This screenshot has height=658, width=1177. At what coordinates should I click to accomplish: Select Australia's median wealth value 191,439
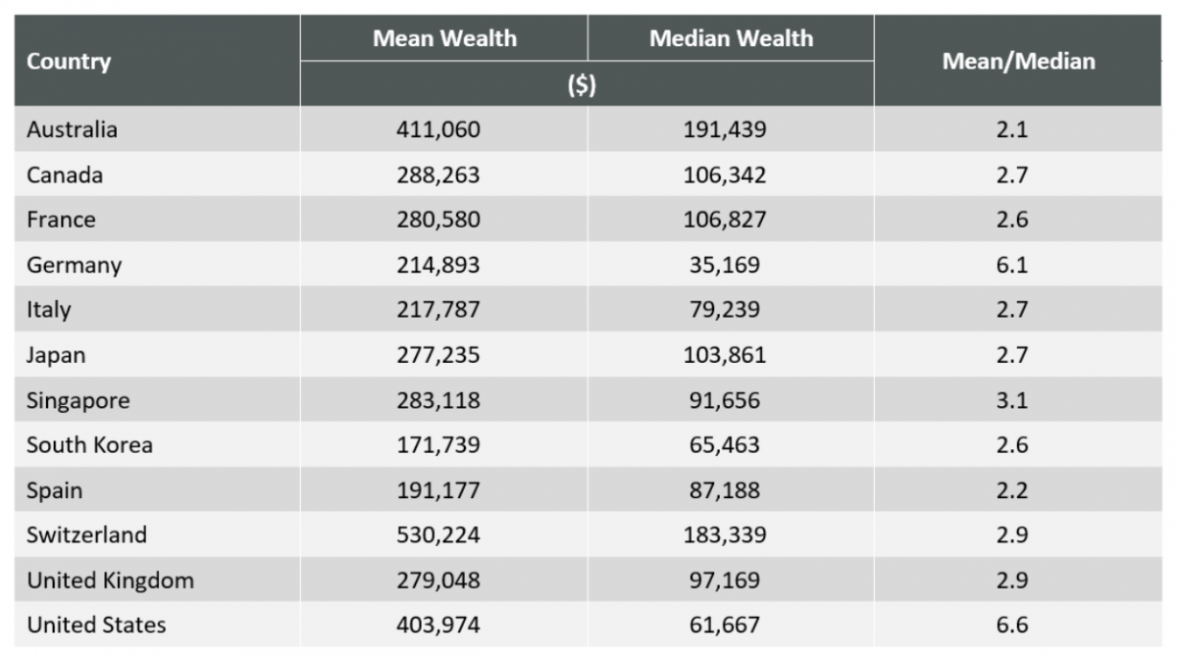click(x=725, y=129)
